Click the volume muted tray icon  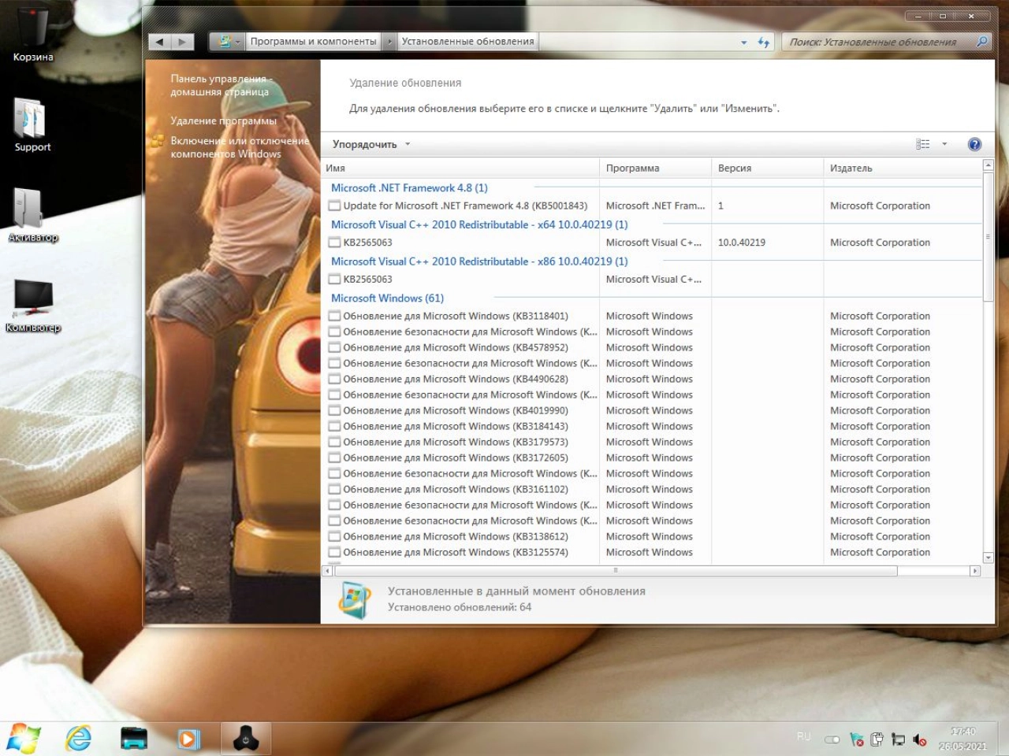pos(919,739)
